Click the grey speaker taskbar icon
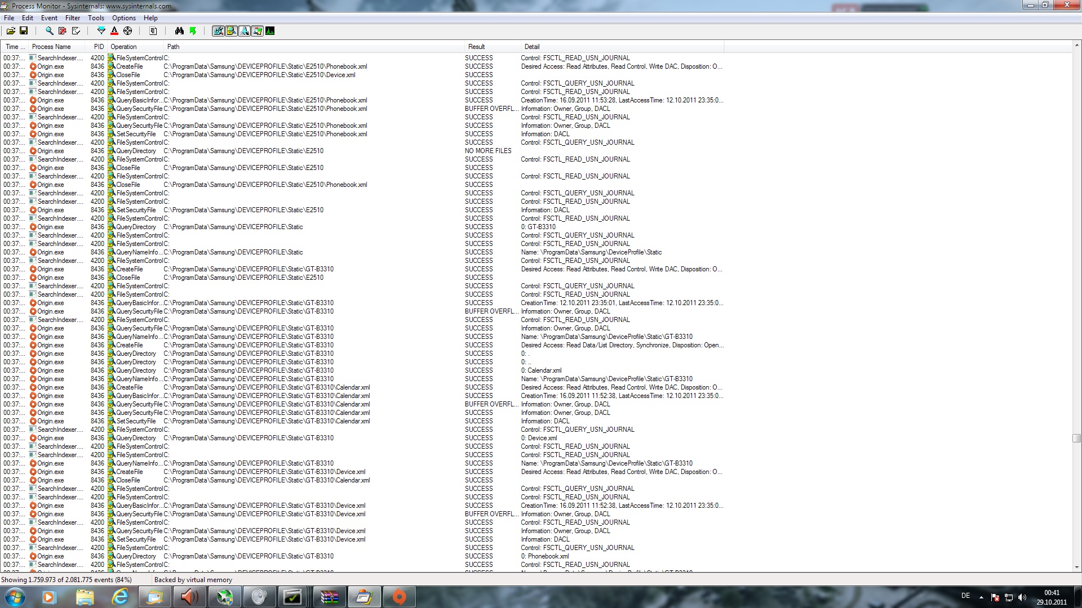The height and width of the screenshot is (608, 1082). coord(259,597)
